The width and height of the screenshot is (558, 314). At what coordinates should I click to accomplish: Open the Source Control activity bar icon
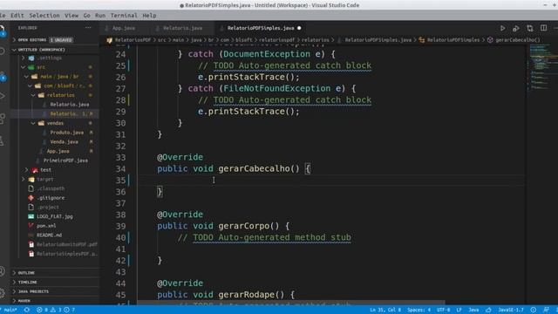[2, 76]
